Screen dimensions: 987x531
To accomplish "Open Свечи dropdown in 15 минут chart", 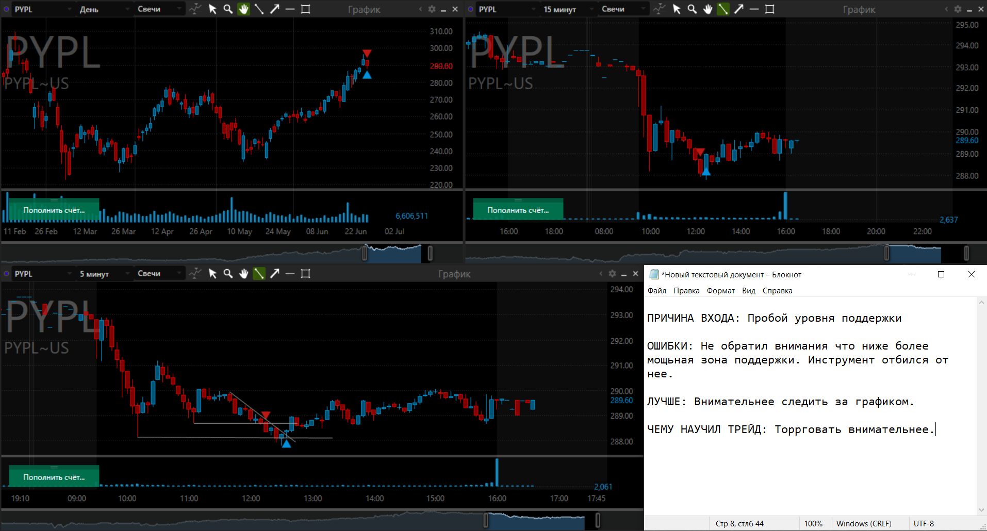I will tap(624, 9).
